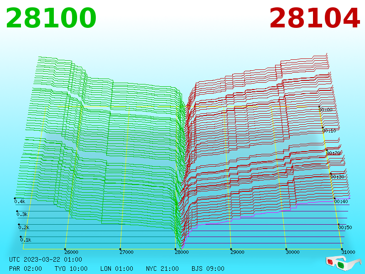Click the 31000 price axis label
The image size is (365, 274).
348,252
